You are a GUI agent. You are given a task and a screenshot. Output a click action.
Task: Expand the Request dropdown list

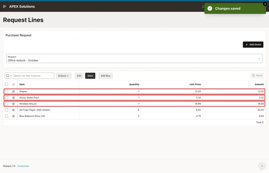134,59
